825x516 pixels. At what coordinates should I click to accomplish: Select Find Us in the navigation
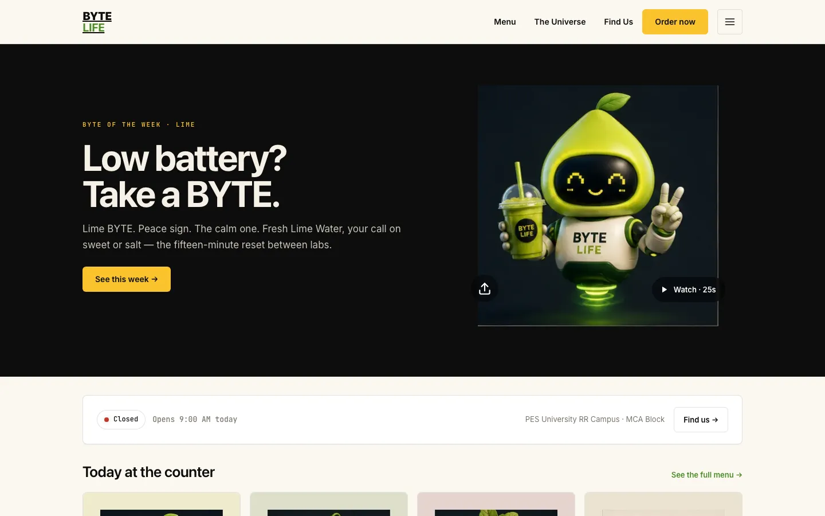pyautogui.click(x=618, y=22)
